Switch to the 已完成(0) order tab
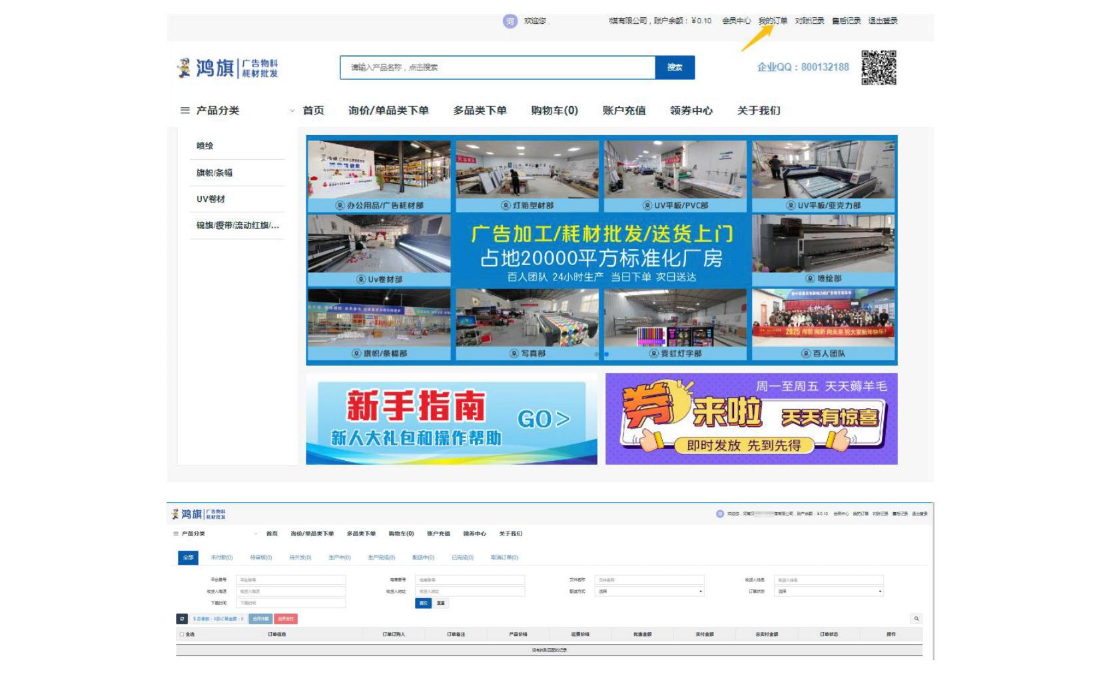1103x674 pixels. pos(462,557)
